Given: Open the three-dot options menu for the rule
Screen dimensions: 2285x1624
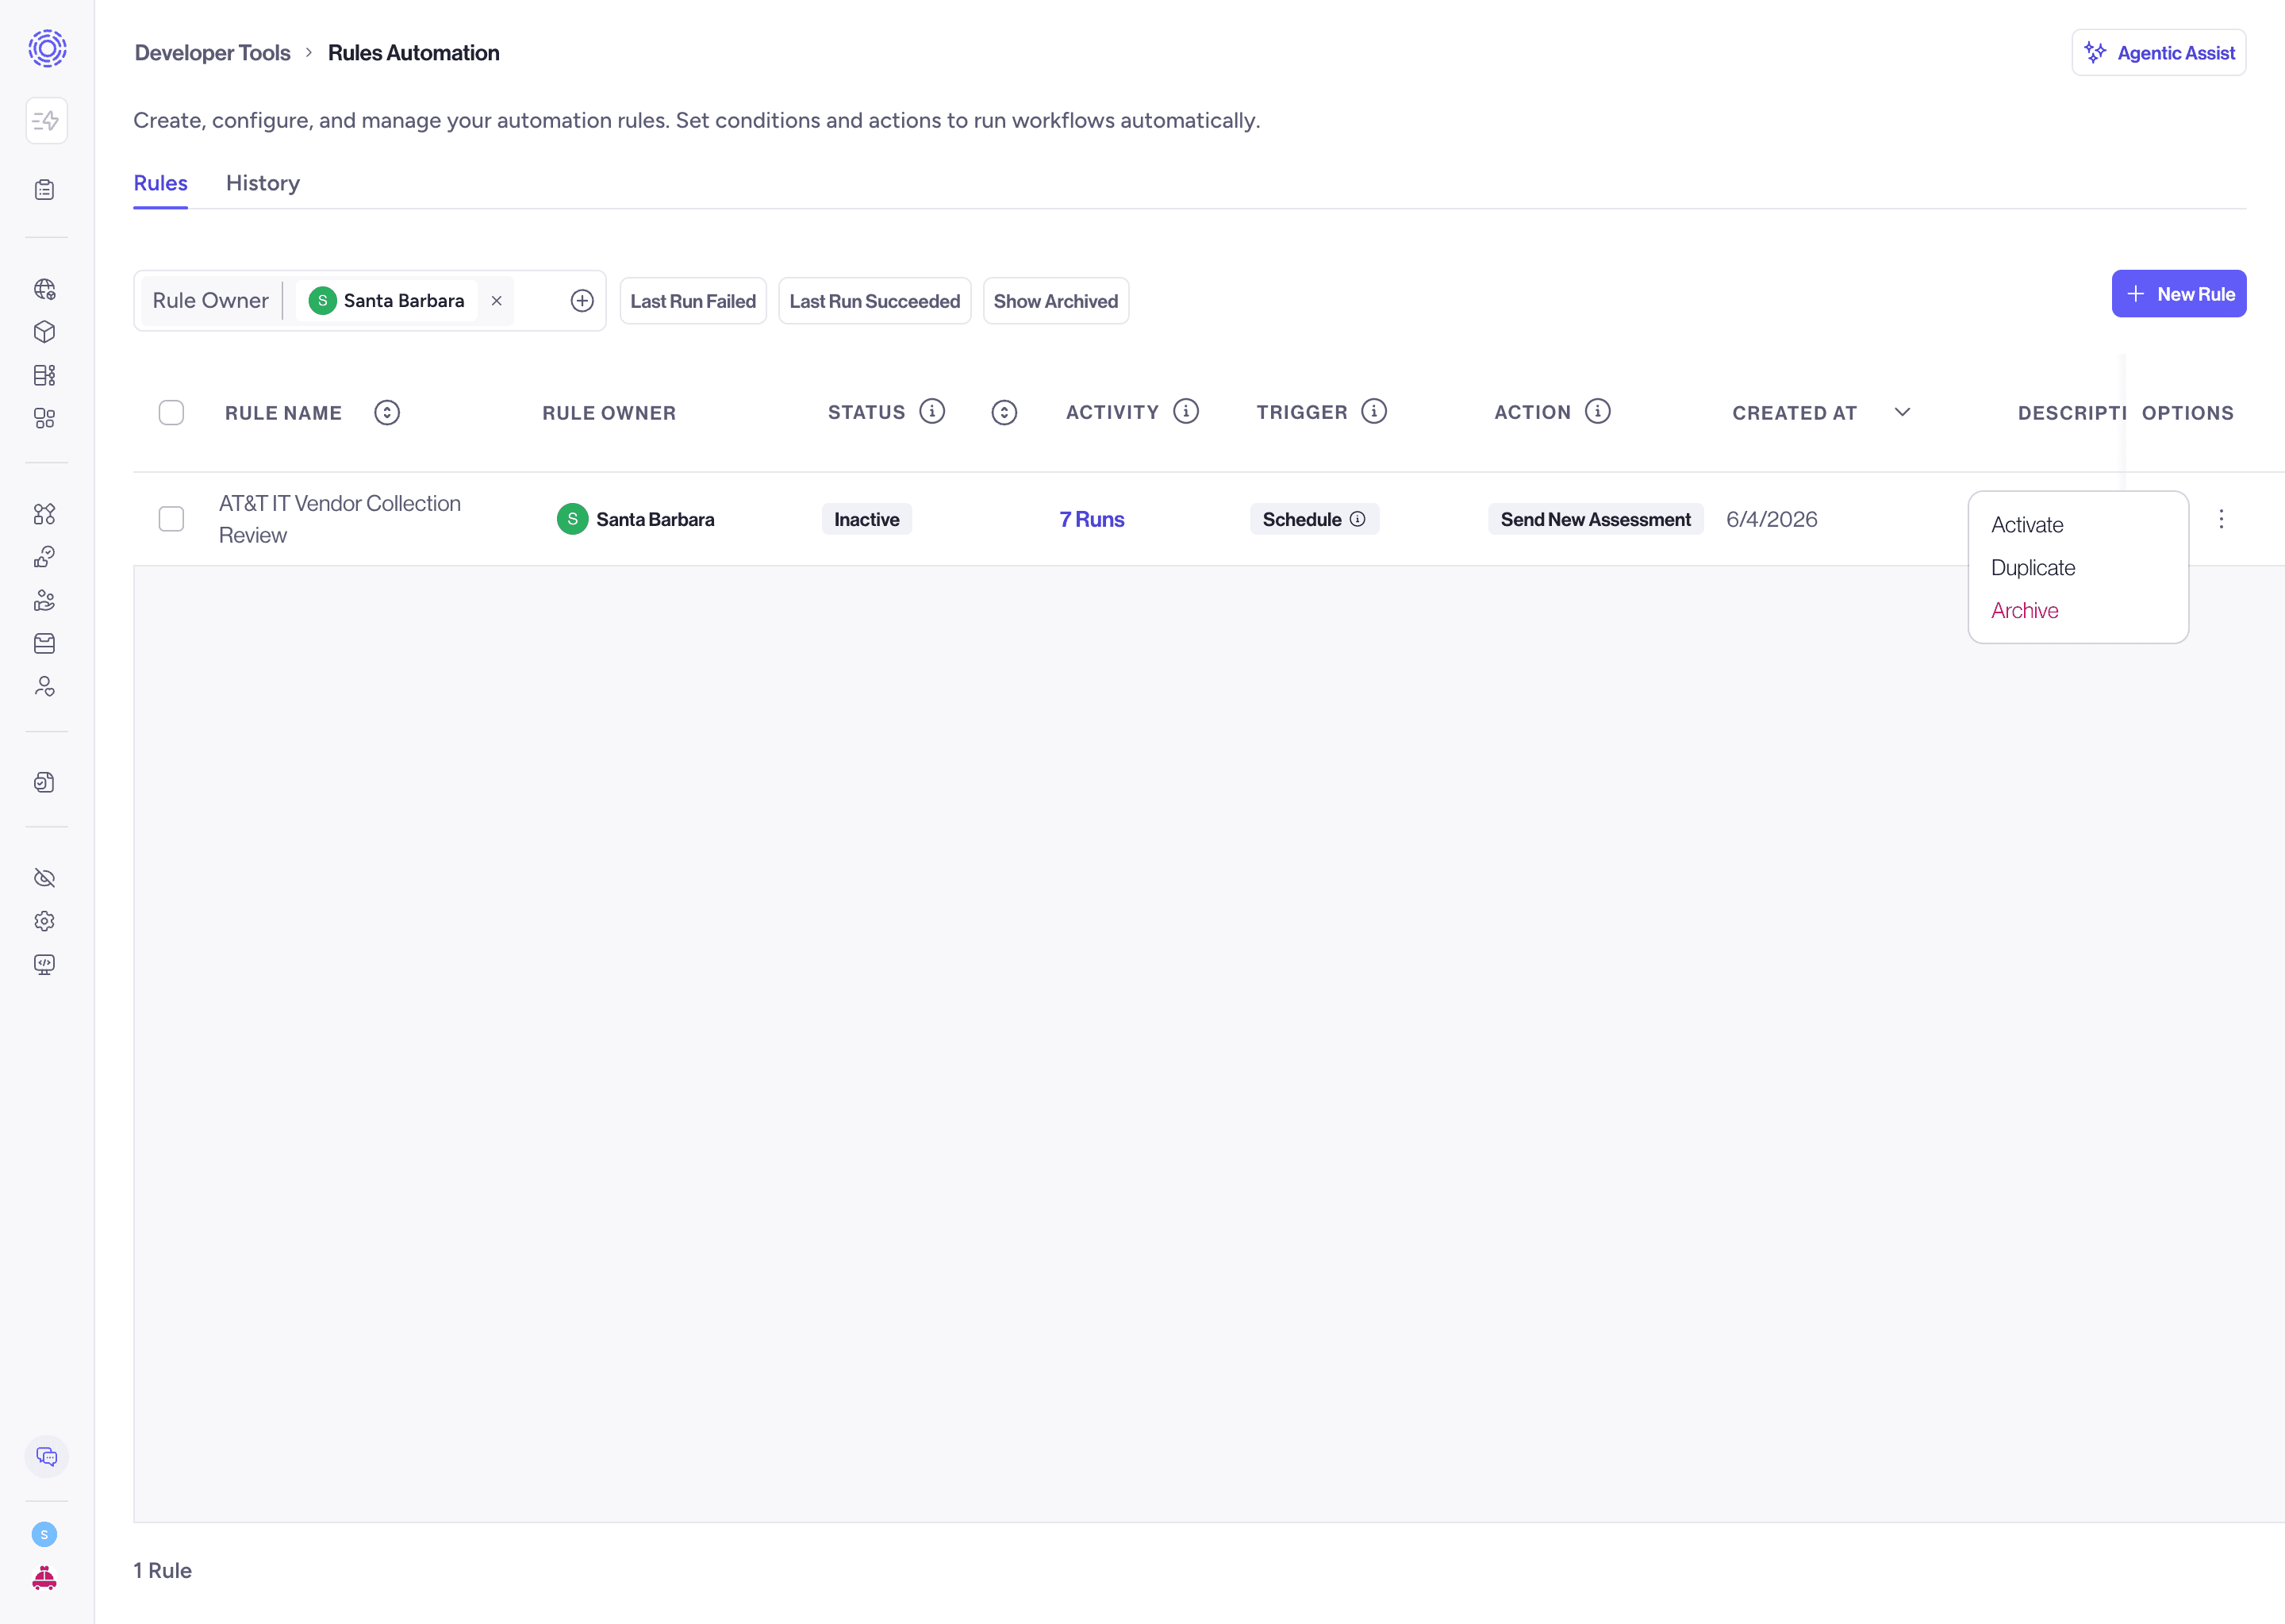Looking at the screenshot, I should [2221, 519].
